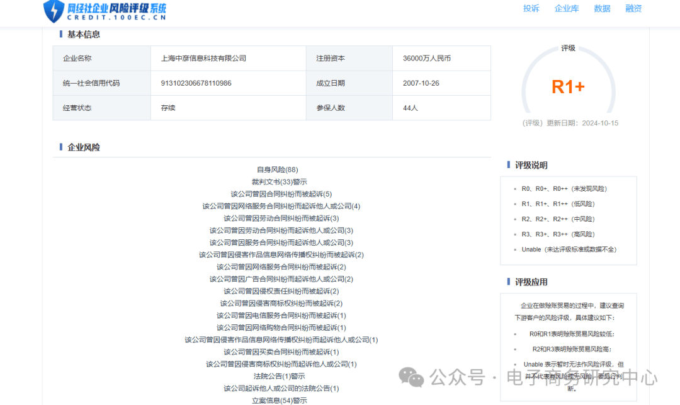Open 自身风险(88) entry
The height and width of the screenshot is (405, 680).
[x=278, y=169]
